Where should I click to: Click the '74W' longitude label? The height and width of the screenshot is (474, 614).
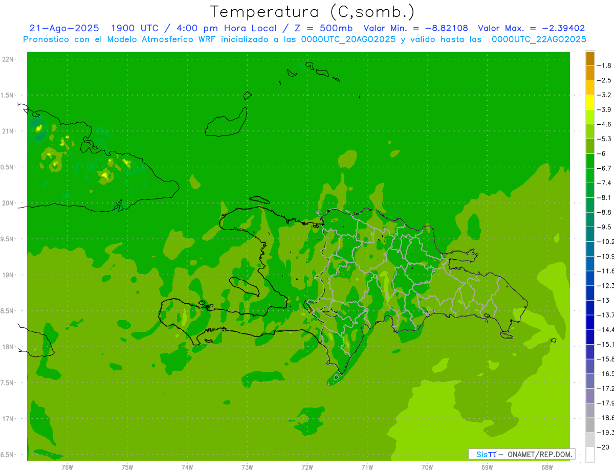pyautogui.click(x=187, y=467)
